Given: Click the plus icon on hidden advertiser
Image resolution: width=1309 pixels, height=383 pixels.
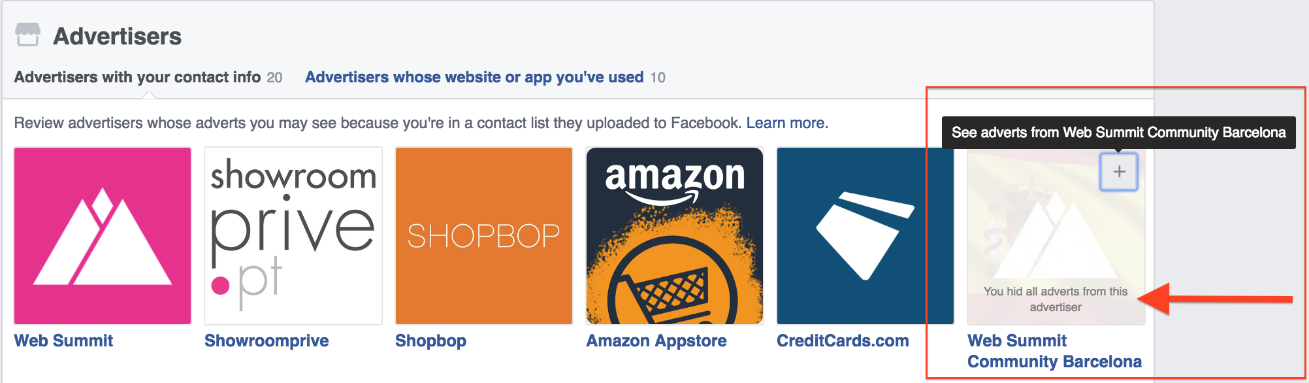Looking at the screenshot, I should coord(1119,172).
